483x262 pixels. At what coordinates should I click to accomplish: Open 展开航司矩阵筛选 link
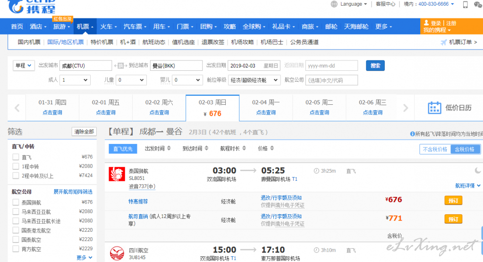click(x=73, y=192)
